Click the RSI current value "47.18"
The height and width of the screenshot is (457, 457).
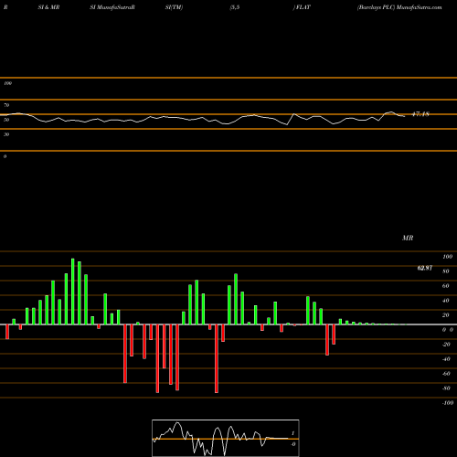[x=420, y=114]
